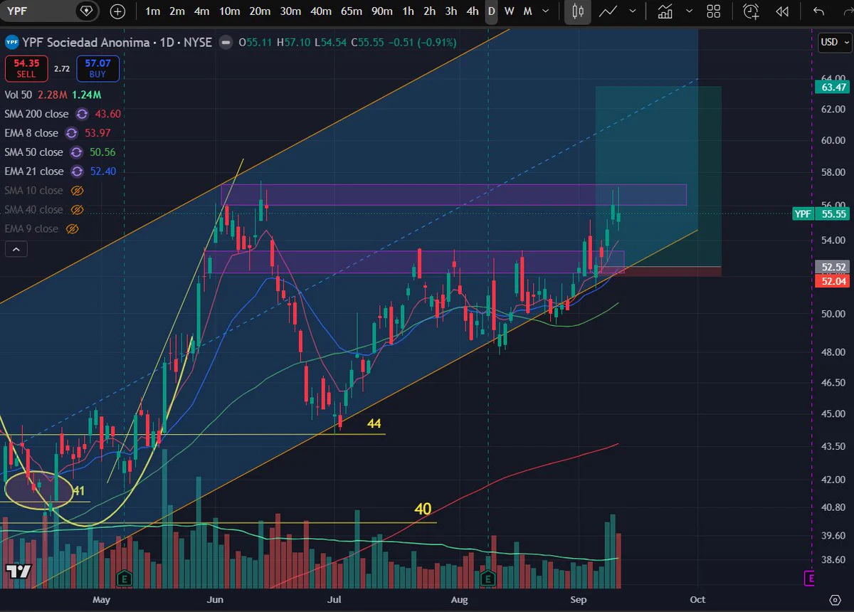Screen dimensions: 854x612
Task: Click the purple sync icon next to EMA 8 close
Action: pyautogui.click(x=71, y=133)
